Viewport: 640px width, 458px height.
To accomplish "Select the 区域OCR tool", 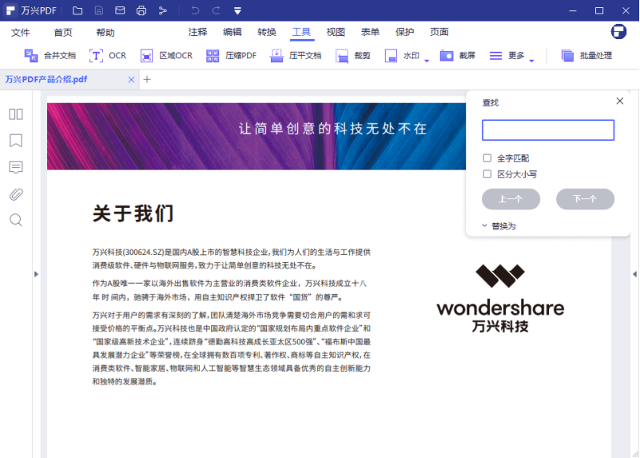I will 166,55.
